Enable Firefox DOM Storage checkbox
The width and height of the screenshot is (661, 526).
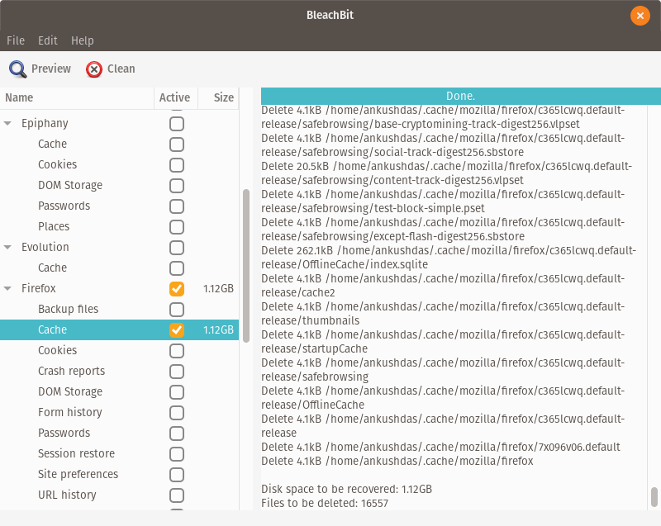coord(177,392)
